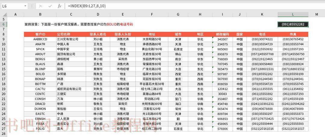Select phone cell (0571)45557788
The height and width of the screenshot is (137, 325).
point(262,54)
